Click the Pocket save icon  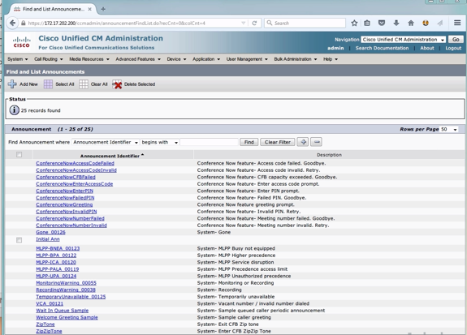point(382,23)
